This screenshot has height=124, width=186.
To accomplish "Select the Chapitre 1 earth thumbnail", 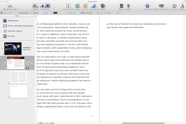I will click(x=13, y=49).
